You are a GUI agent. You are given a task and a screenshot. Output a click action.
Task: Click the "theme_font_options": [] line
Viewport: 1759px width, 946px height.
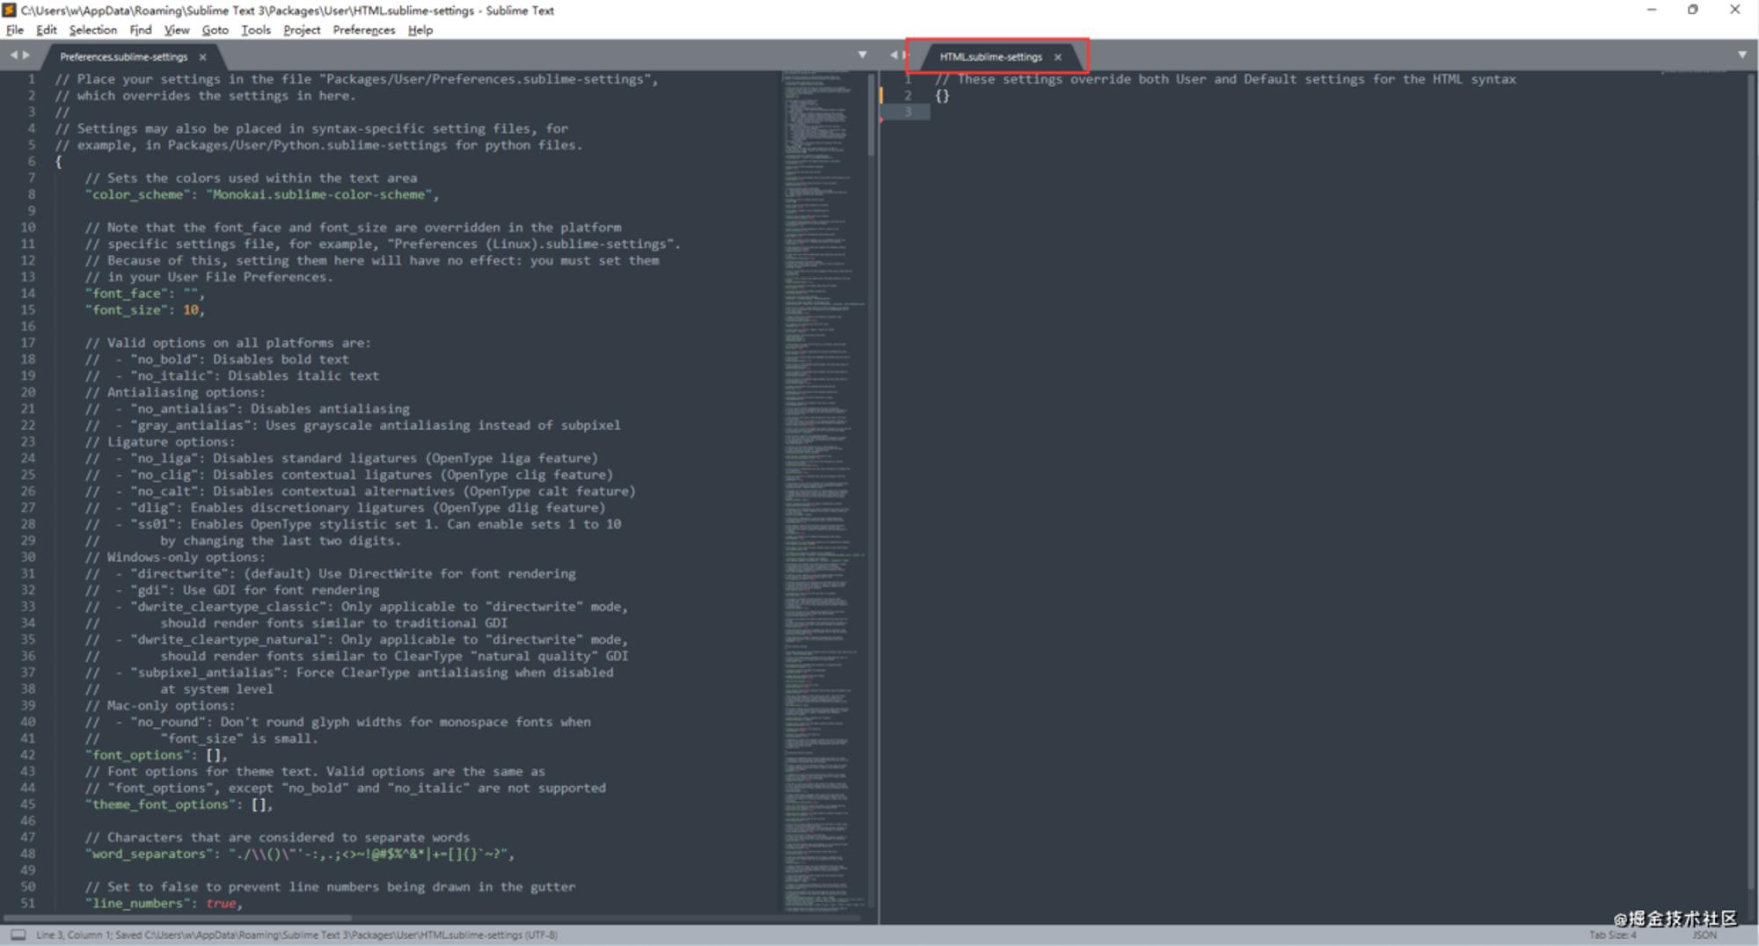click(x=179, y=804)
